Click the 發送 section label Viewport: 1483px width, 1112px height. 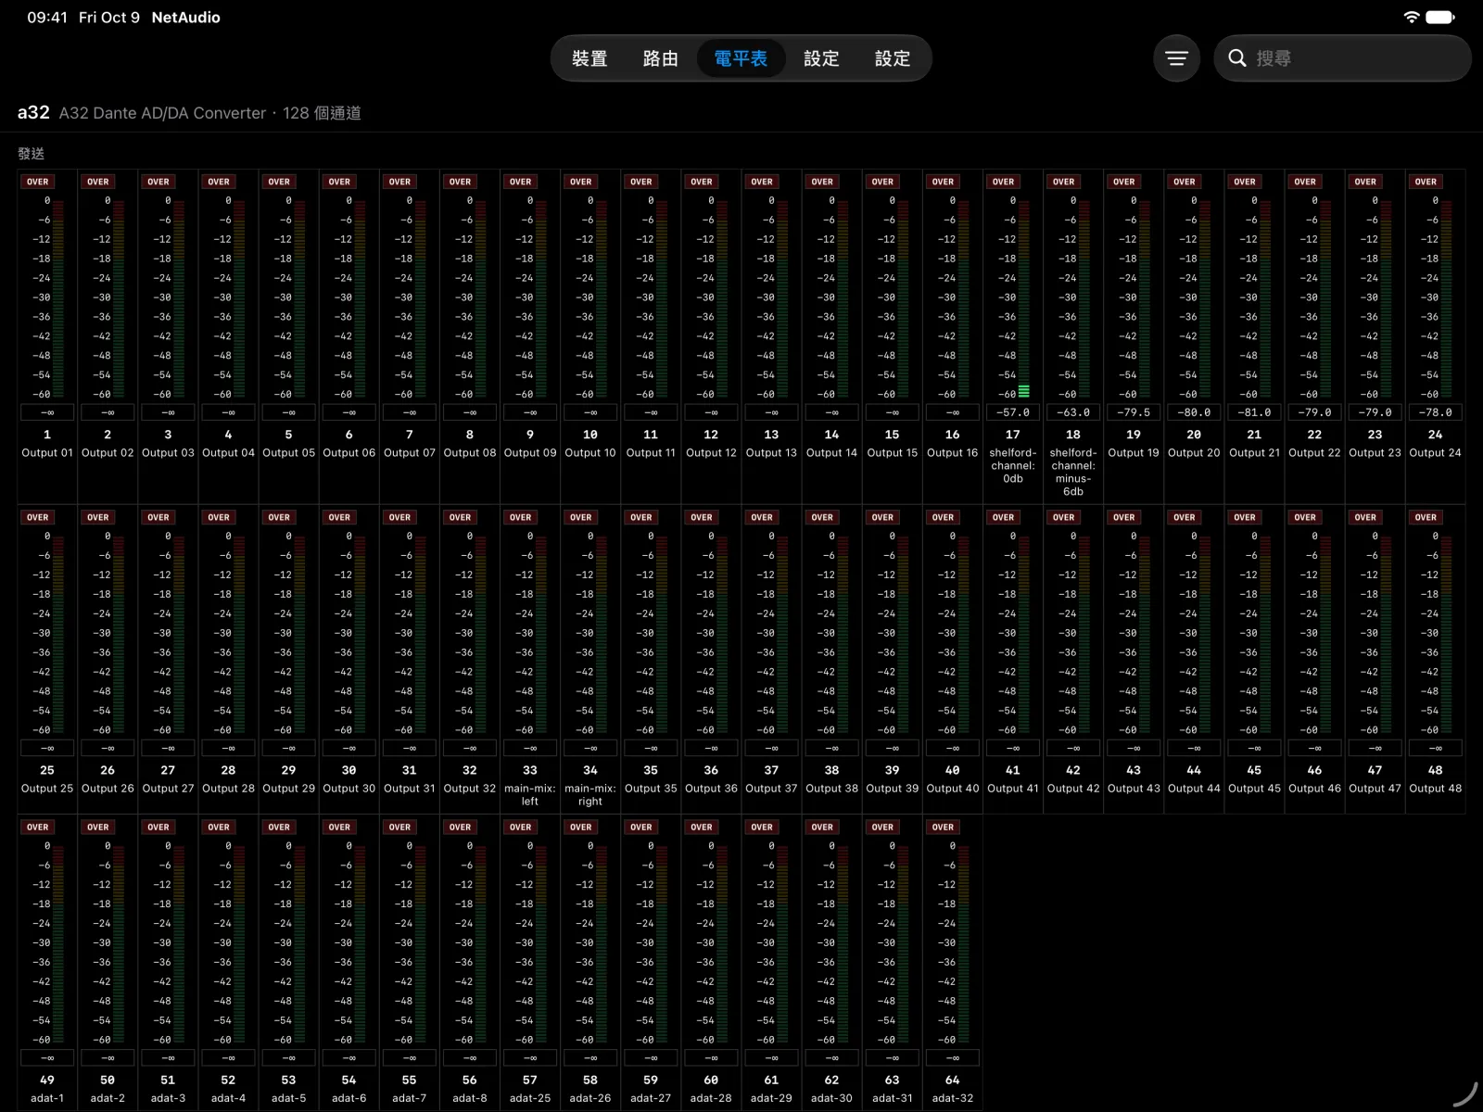point(31,154)
